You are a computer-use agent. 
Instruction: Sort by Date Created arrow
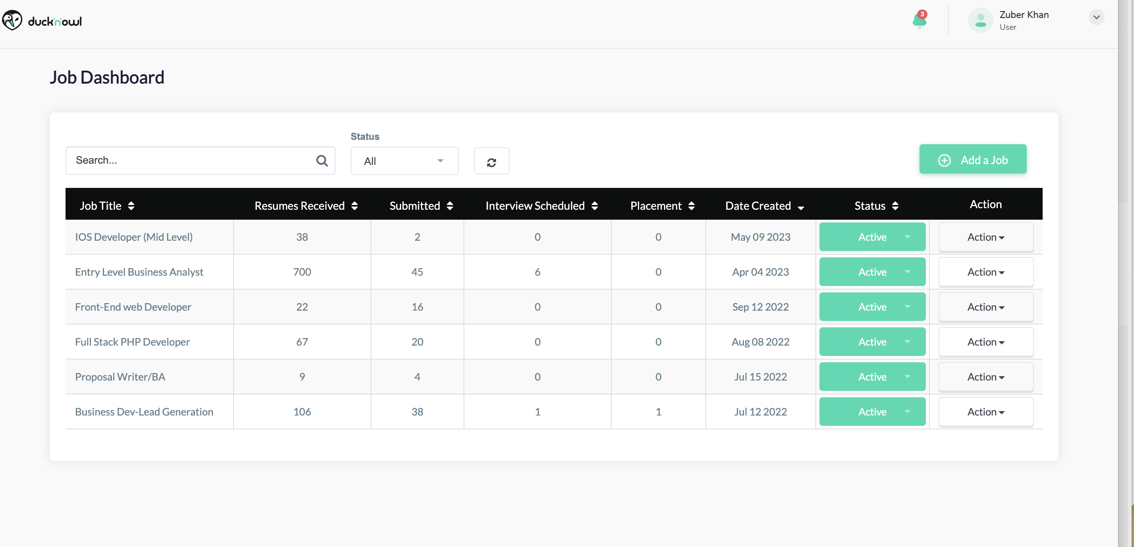click(x=800, y=207)
